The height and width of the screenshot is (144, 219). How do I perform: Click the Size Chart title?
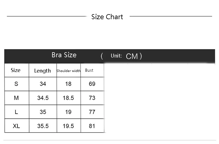click(x=107, y=17)
